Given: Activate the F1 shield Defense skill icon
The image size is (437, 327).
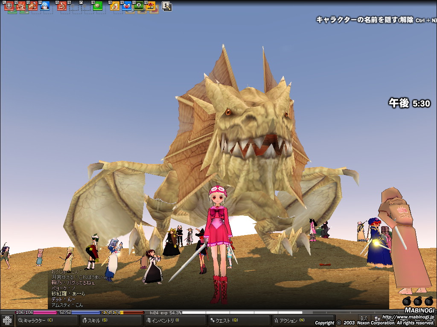Looking at the screenshot, I should pyautogui.click(x=9, y=6).
